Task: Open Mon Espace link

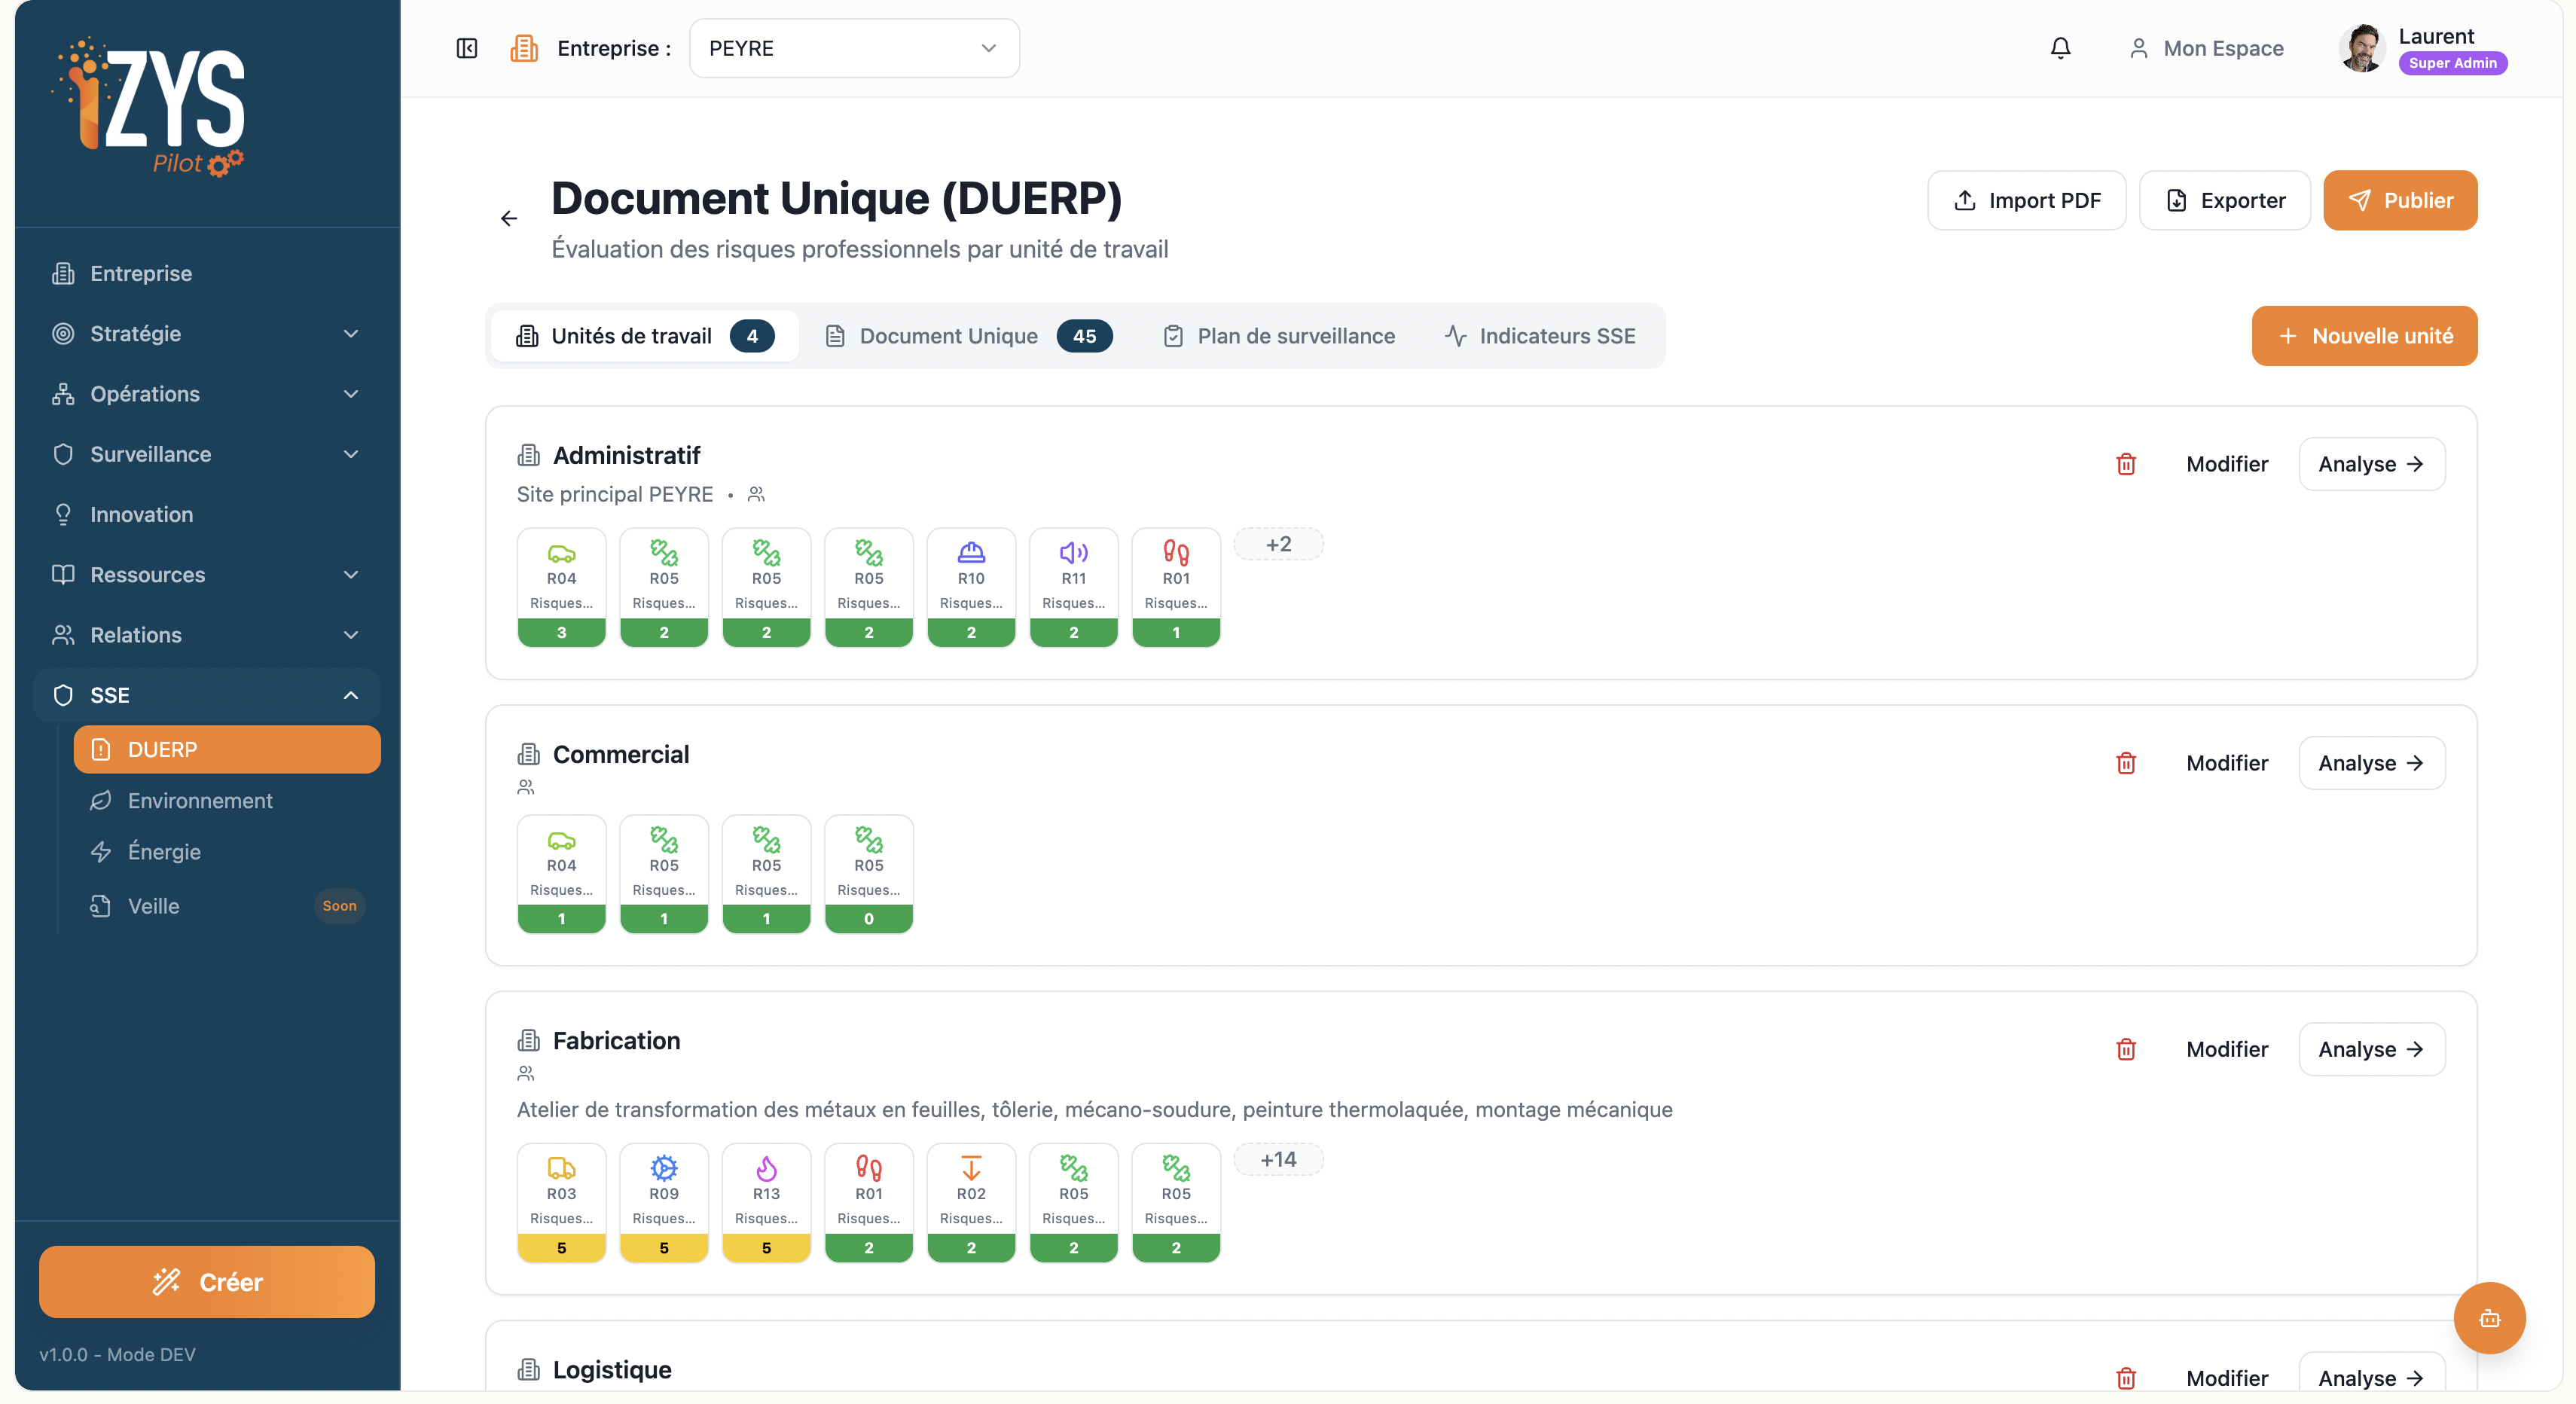Action: click(2206, 48)
